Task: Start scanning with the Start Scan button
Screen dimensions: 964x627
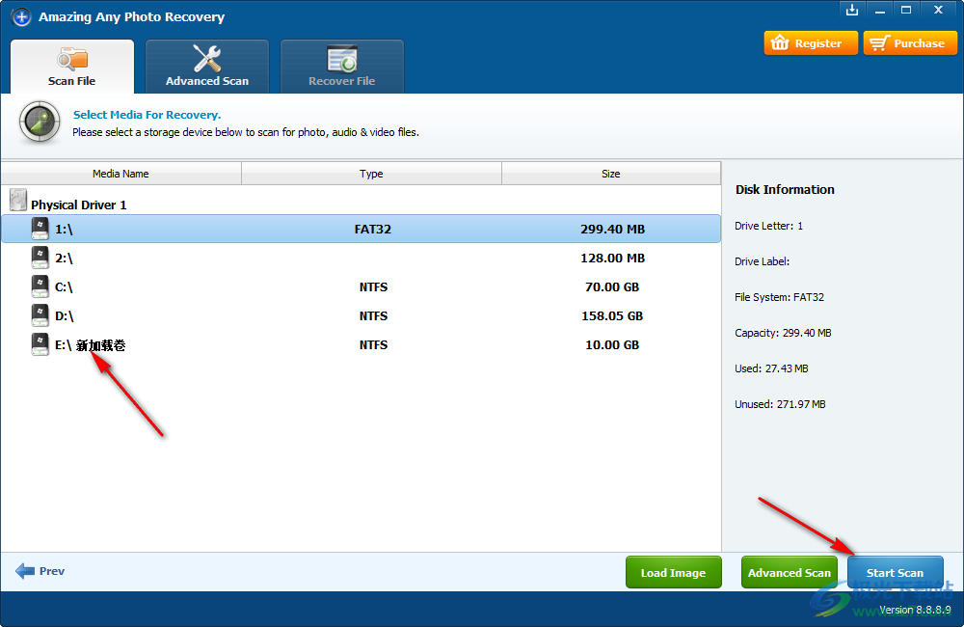Action: coord(895,572)
